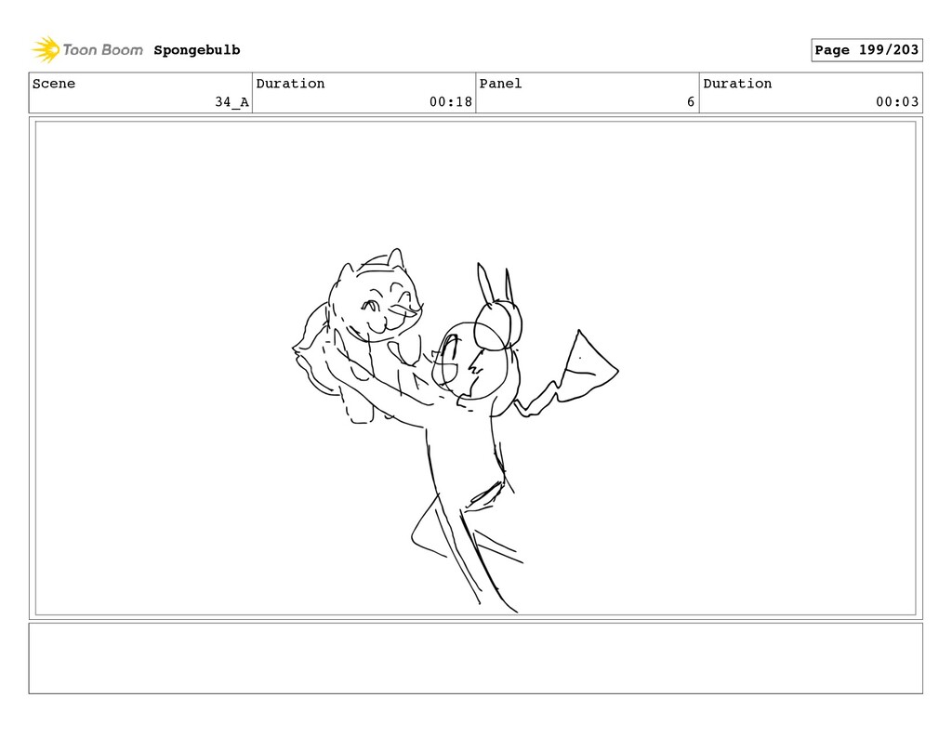Click the empty notes box below the panel
Viewport: 952px width, 737px height.
tap(475, 659)
